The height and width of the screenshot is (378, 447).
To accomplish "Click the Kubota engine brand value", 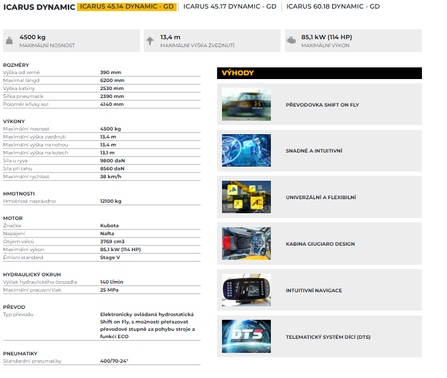I will (109, 225).
